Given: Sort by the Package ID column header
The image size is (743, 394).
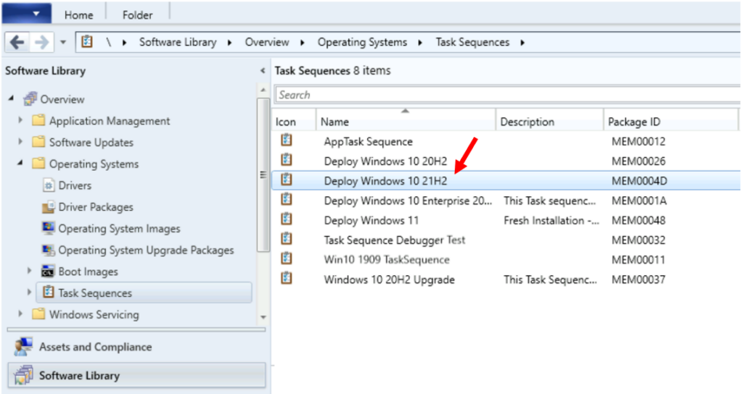Looking at the screenshot, I should pos(671,122).
